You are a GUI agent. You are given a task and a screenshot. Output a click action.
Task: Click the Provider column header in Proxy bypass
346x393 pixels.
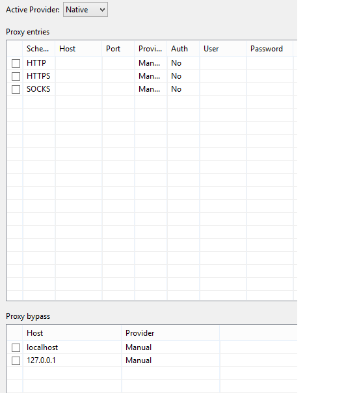tap(170, 333)
